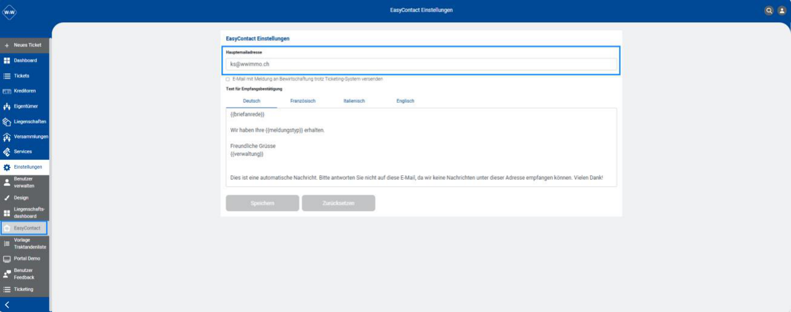Click the {{briefanrede}} line in the confirmation text

tap(247, 114)
